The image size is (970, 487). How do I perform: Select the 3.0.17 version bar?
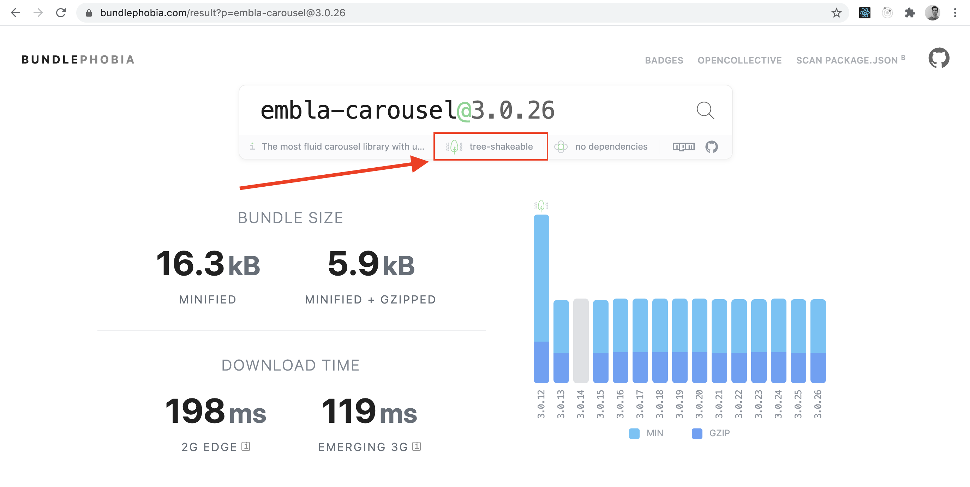[x=640, y=341]
